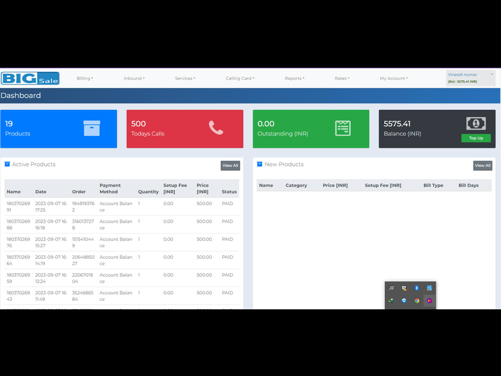This screenshot has width=501, height=376.
Task: Click the Active Products box icon
Action: (x=7, y=164)
